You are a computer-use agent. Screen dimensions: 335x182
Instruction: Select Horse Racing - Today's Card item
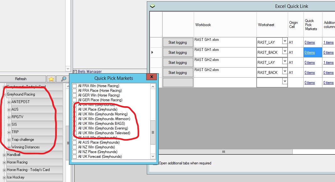pyautogui.click(x=28, y=170)
